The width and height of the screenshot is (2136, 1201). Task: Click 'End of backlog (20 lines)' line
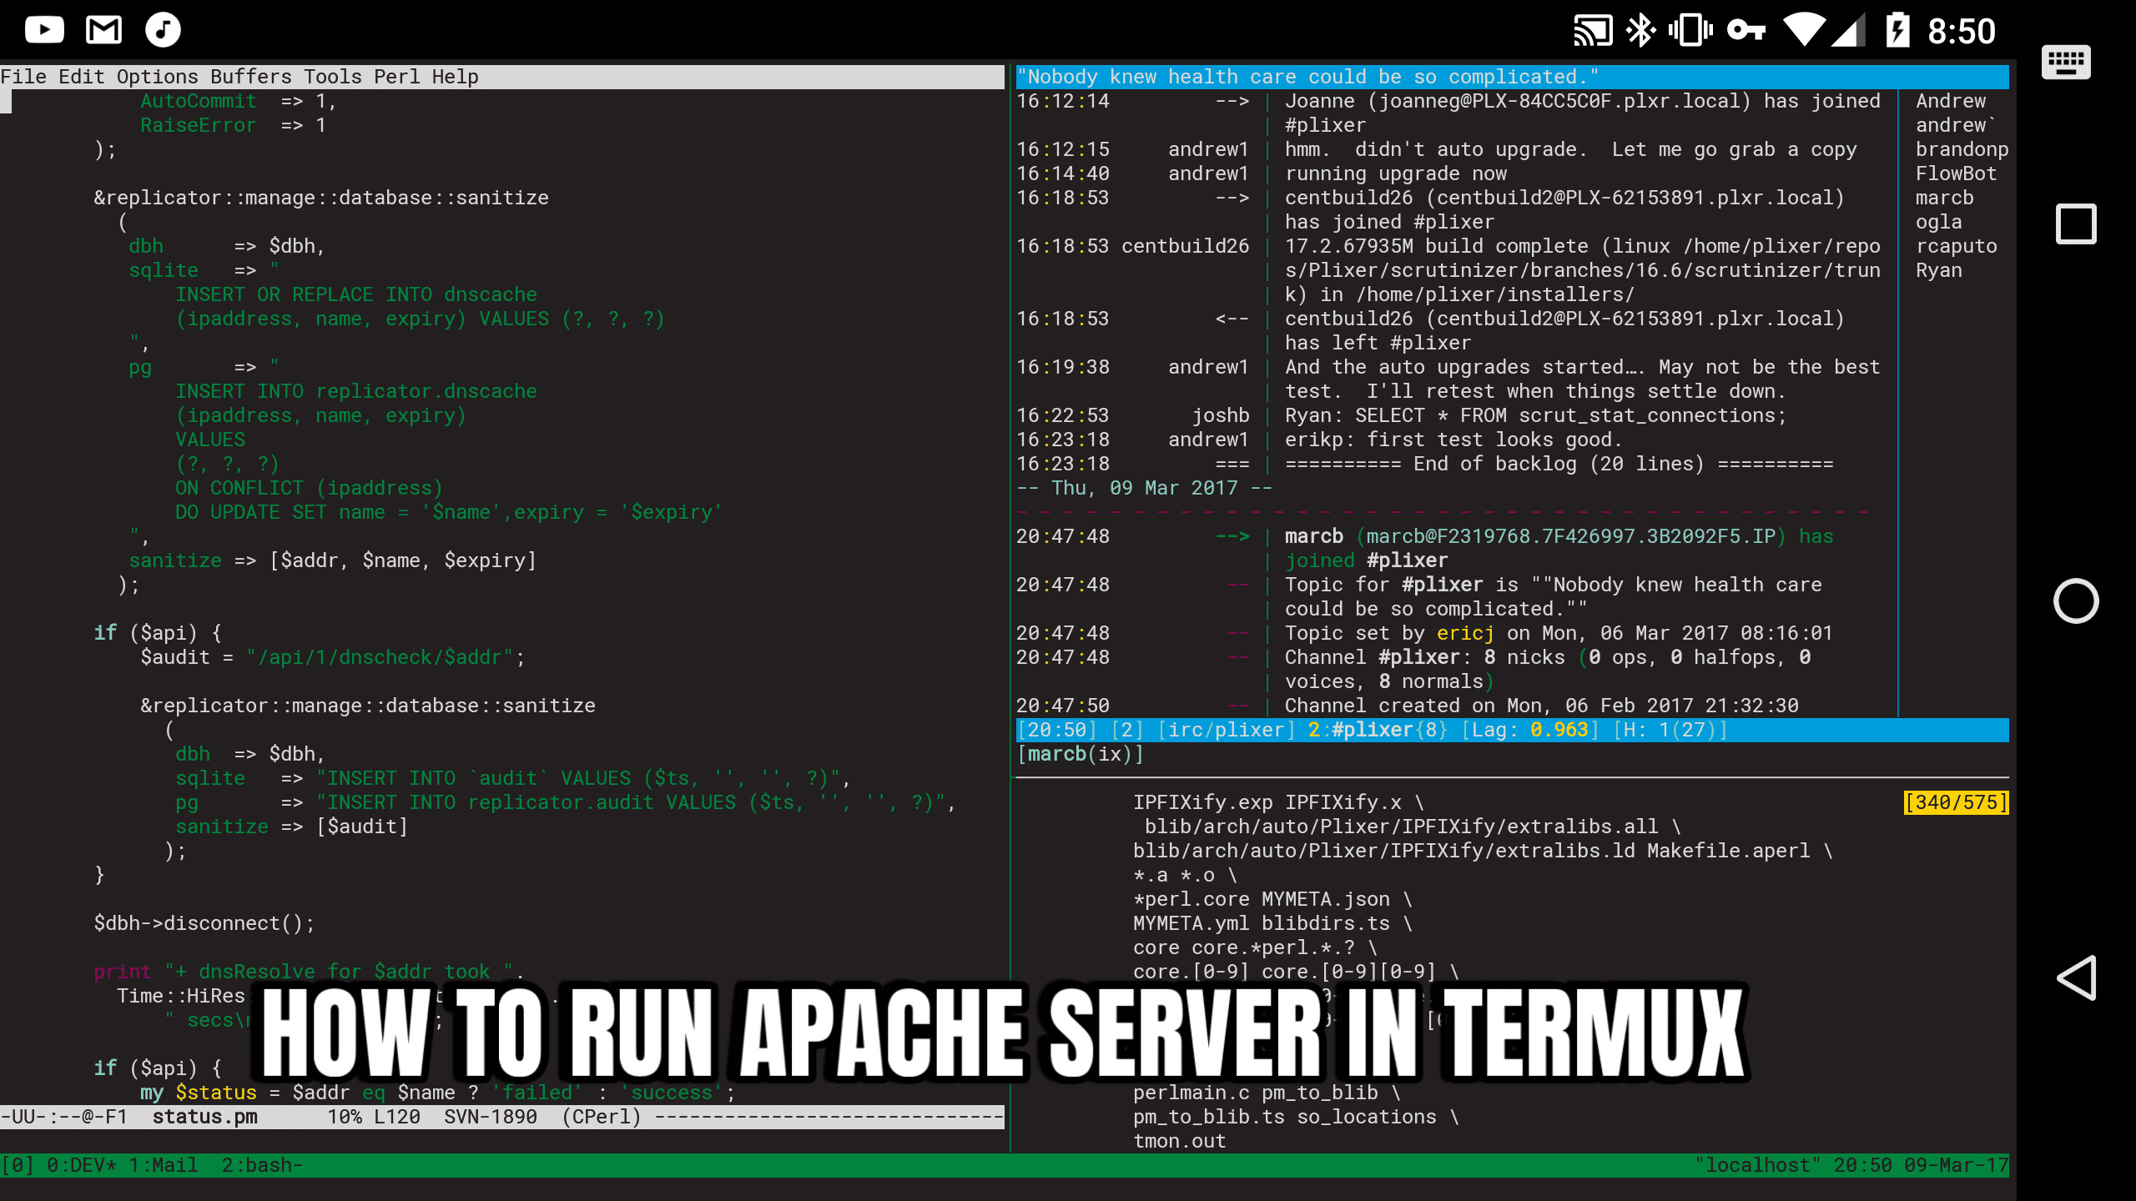click(x=1559, y=464)
